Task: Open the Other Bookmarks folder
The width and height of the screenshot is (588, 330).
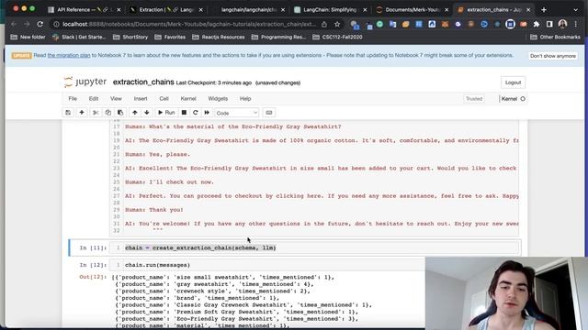Action: (555, 37)
